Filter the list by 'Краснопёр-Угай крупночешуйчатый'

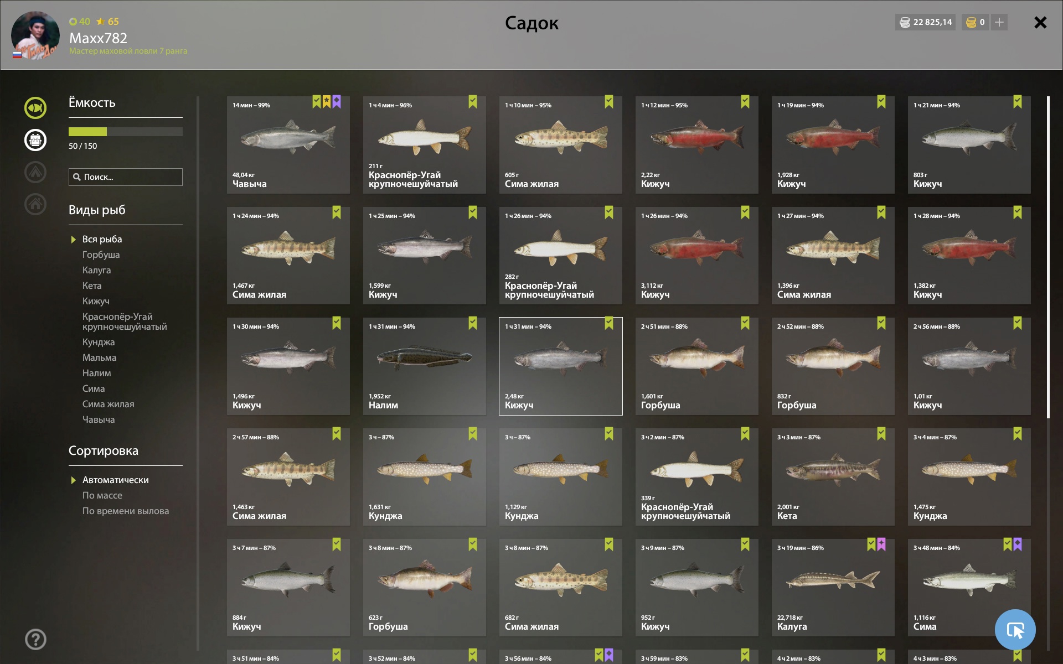[x=125, y=321]
